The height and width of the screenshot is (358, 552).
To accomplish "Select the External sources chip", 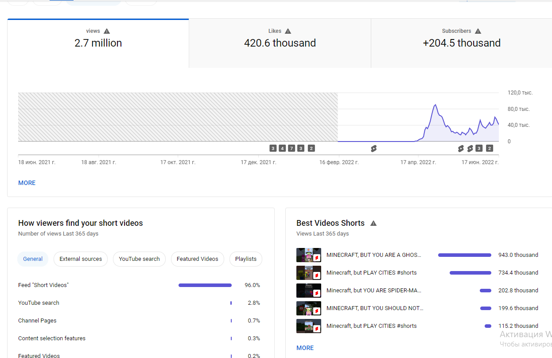I will 81,259.
